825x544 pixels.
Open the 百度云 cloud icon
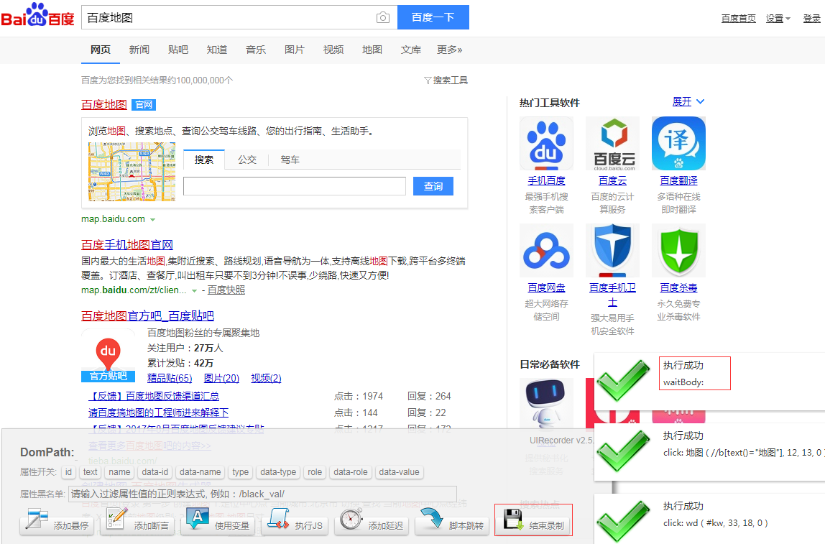coord(612,143)
